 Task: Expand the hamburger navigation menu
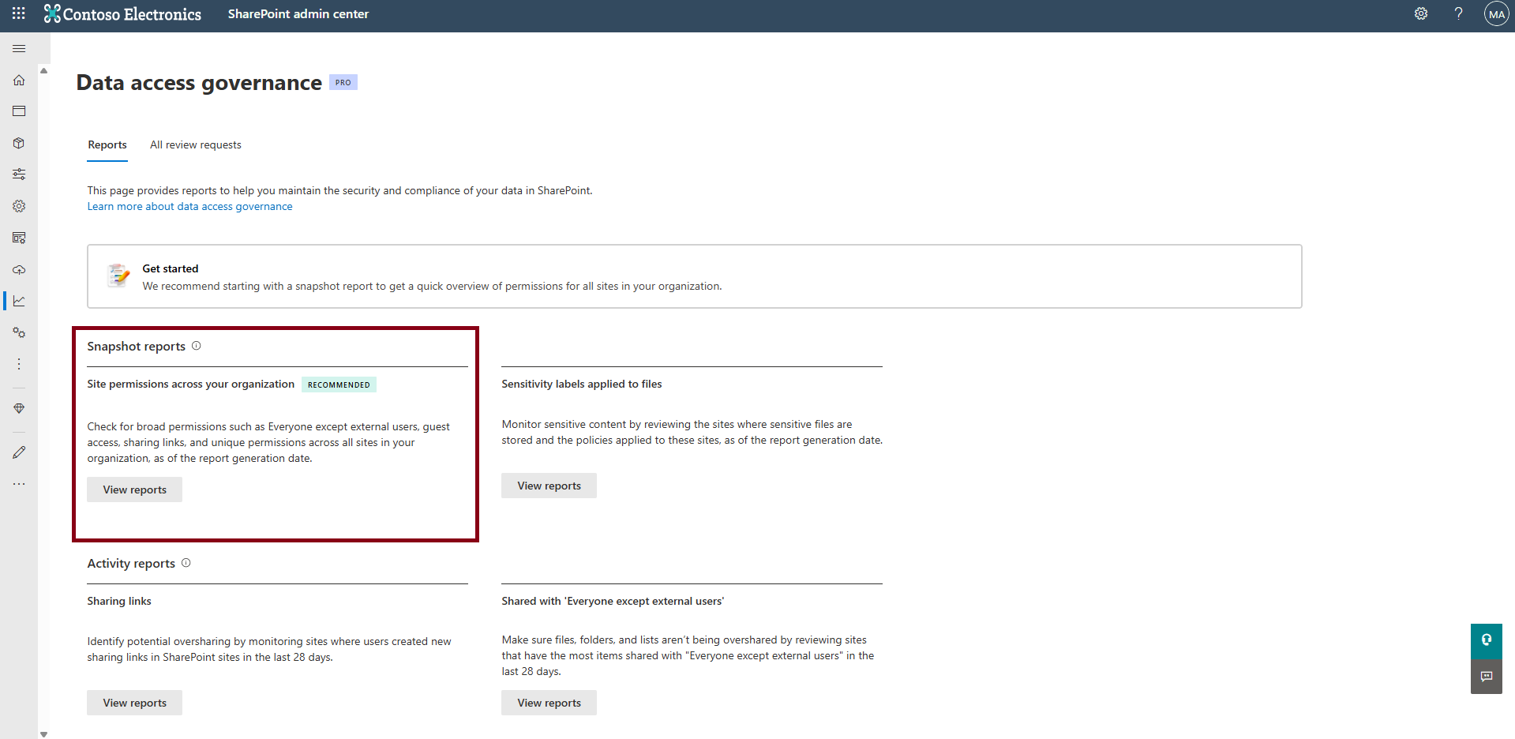point(19,49)
